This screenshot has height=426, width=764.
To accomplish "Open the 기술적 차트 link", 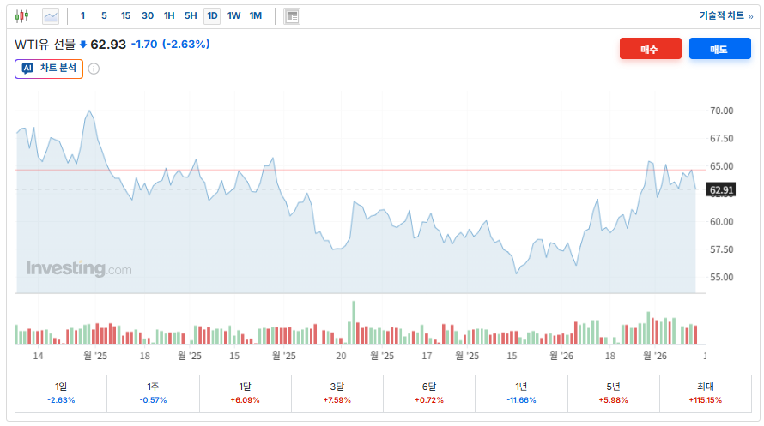I will (725, 15).
